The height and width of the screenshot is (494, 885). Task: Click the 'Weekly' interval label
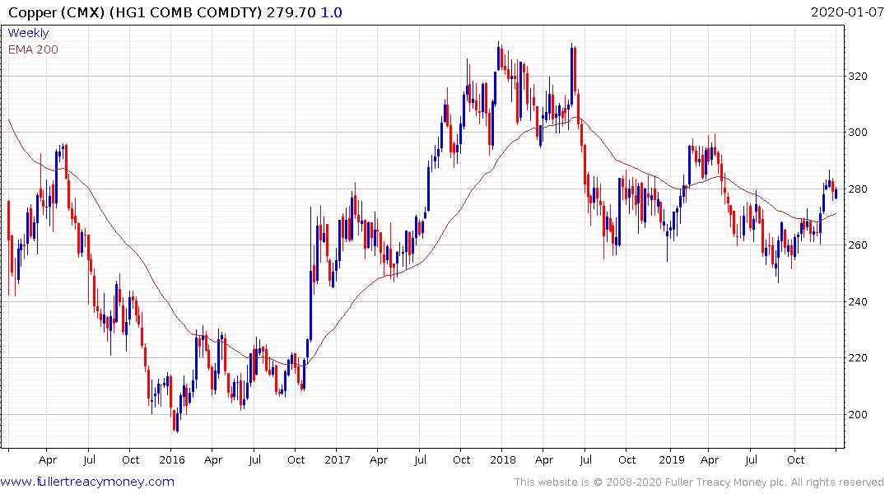pos(28,33)
